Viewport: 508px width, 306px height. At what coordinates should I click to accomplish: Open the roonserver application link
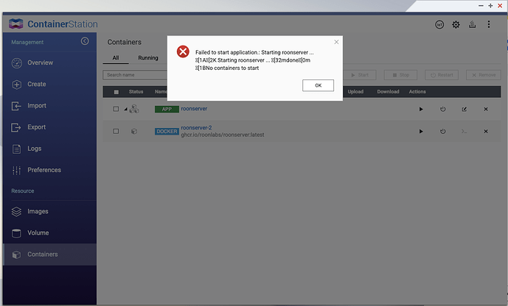tap(194, 109)
